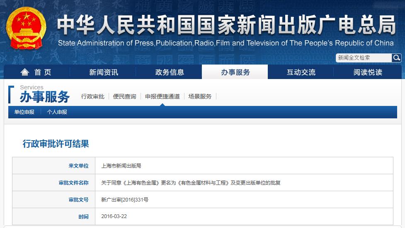This screenshot has height=228, width=405.
Task: Open the 首页 navigation tab
Action: (x=36, y=72)
